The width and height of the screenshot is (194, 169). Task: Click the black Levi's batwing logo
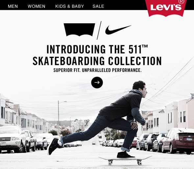(x=80, y=30)
